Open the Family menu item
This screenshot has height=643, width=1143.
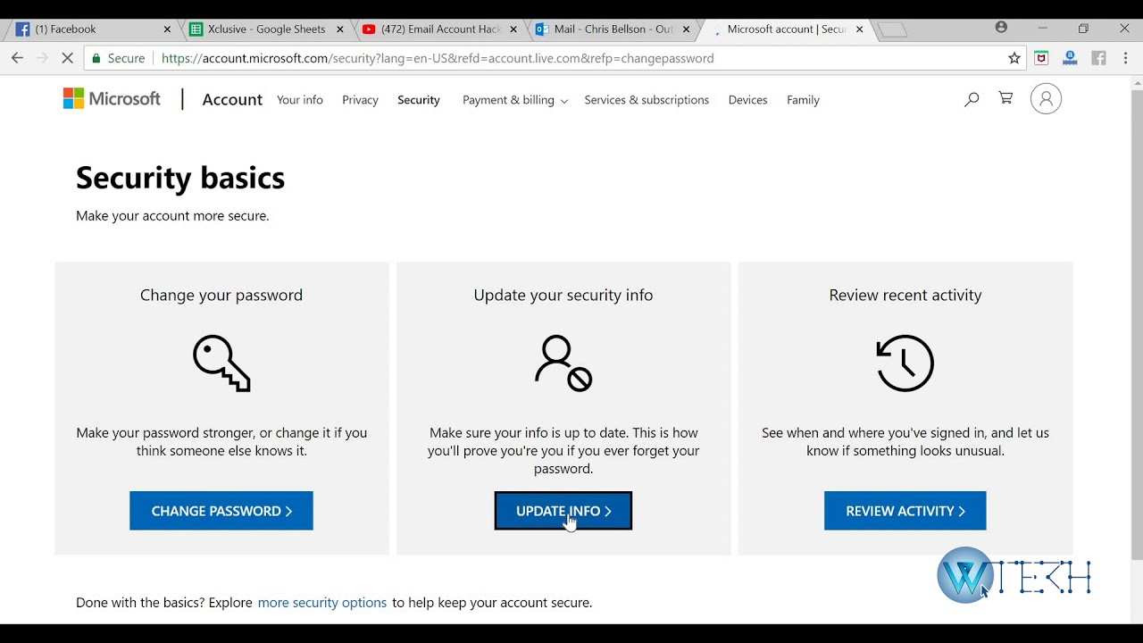(803, 100)
